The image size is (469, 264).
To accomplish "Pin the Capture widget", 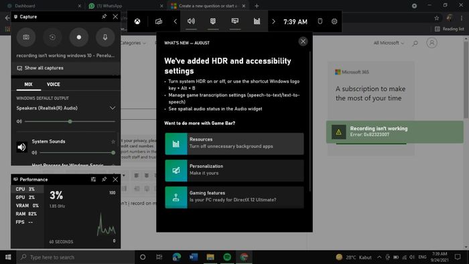I will click(104, 17).
